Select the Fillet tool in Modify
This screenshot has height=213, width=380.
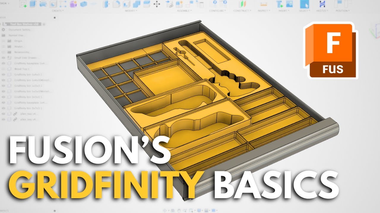pos(117,4)
